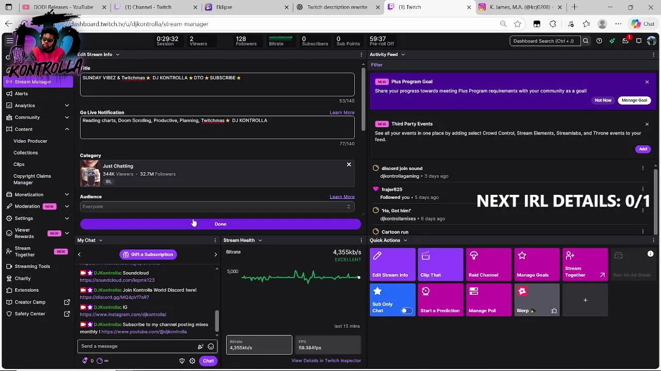Viewport: 661px width, 371px height.
Task: Open Copilot Chat in the browser toolbar
Action: pyautogui.click(x=643, y=24)
